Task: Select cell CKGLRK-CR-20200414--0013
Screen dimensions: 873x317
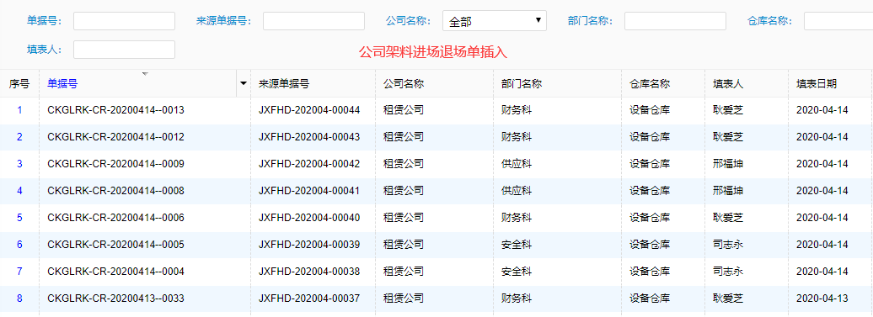Action: 115,110
